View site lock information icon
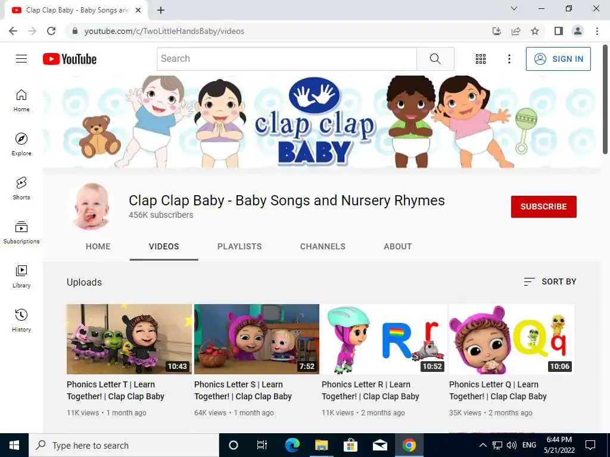Viewport: 610px width, 457px height. coord(75,31)
